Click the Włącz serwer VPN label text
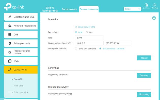 click(86, 27)
